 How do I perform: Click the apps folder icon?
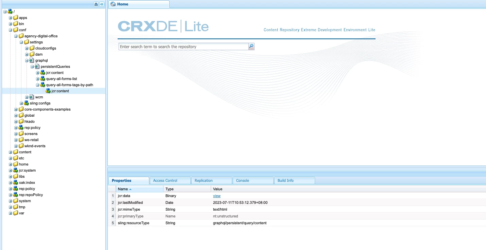click(x=16, y=18)
